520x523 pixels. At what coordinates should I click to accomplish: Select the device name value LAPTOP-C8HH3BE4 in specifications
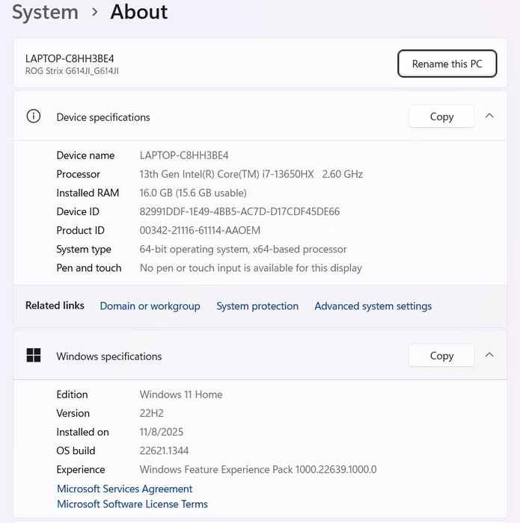(x=184, y=155)
